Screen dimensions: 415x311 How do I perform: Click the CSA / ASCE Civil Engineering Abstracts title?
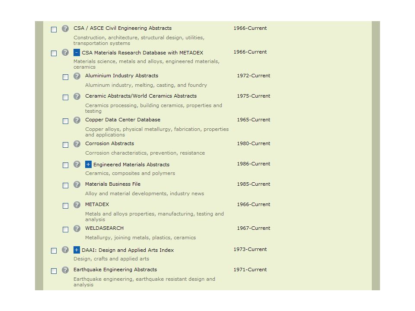tap(122, 28)
